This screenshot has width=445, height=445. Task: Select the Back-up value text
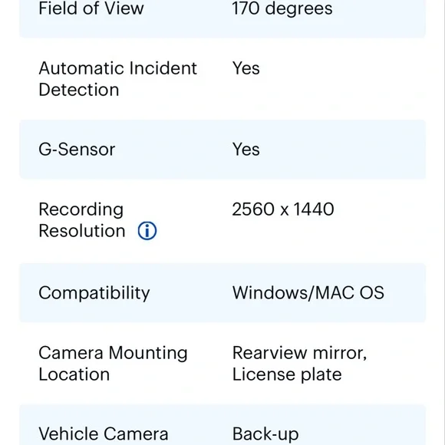tap(265, 434)
